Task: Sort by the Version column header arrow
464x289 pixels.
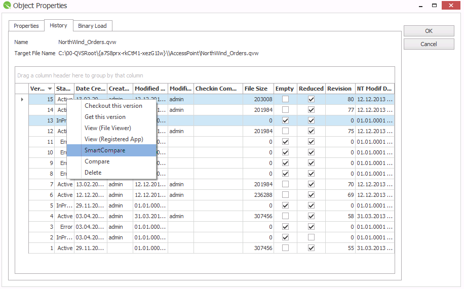Action: coord(50,89)
